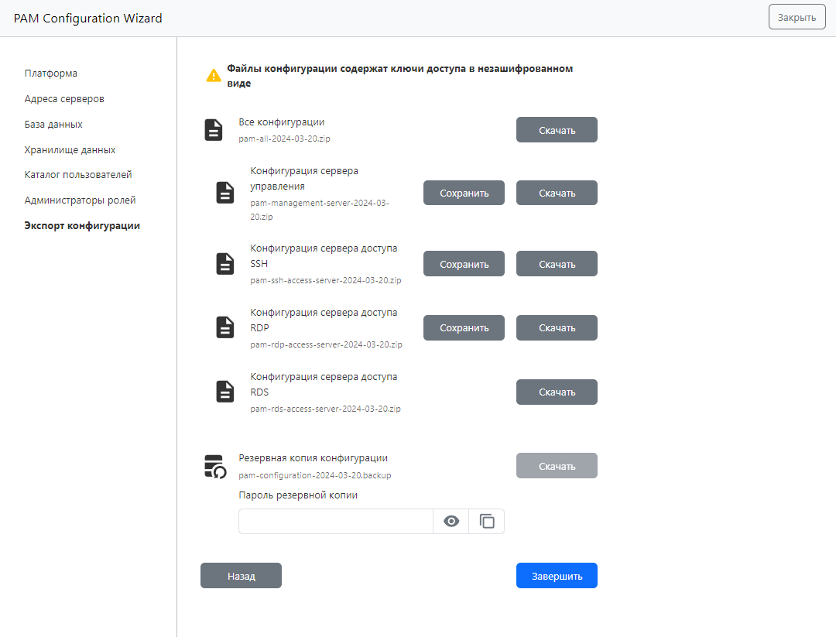Open Хранилище данных section
This screenshot has width=836, height=637.
tap(70, 150)
